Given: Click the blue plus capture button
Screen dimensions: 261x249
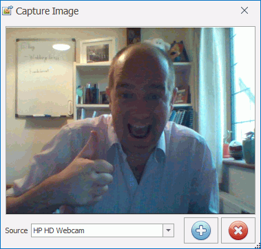Looking at the screenshot, I should 201,230.
